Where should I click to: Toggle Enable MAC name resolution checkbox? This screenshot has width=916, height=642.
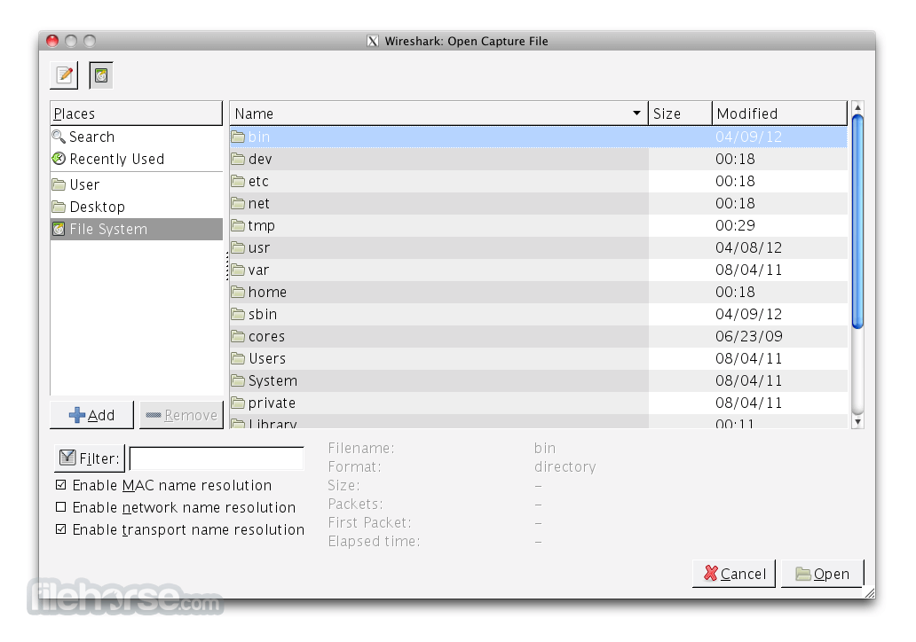(x=60, y=485)
